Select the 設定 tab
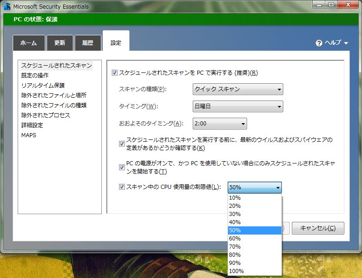 116,41
